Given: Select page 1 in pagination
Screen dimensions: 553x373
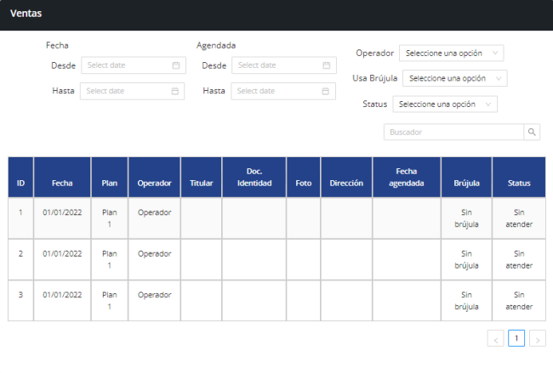Looking at the screenshot, I should point(516,338).
